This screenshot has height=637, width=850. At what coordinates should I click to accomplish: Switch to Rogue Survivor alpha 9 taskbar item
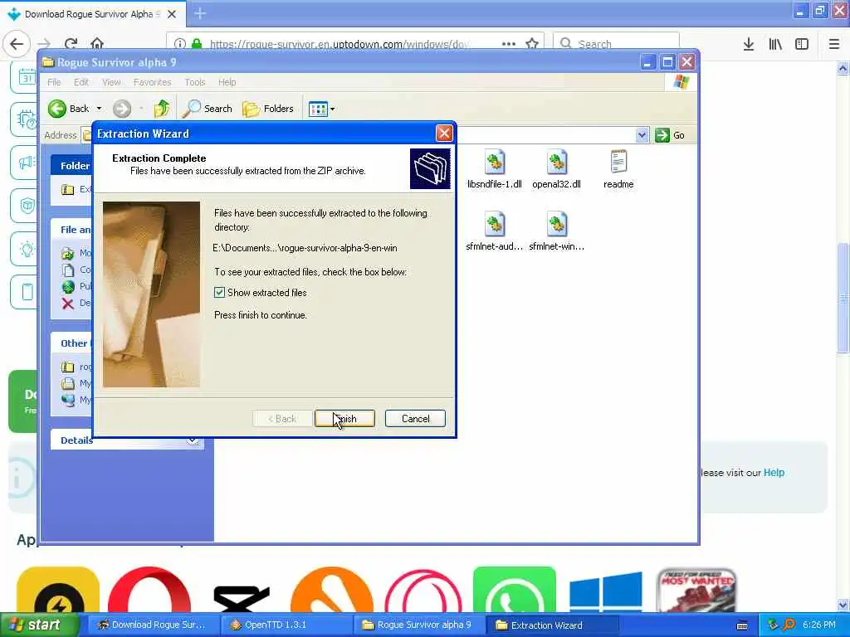click(x=418, y=625)
